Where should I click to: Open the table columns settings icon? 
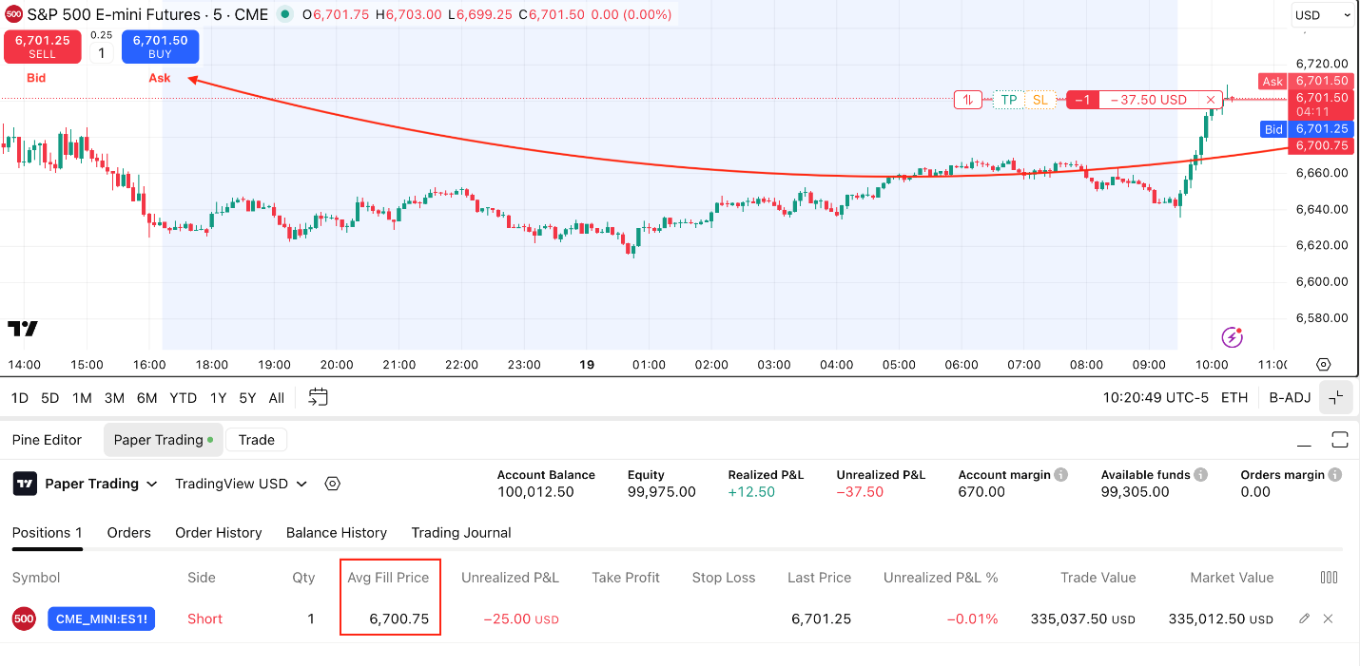[1330, 578]
